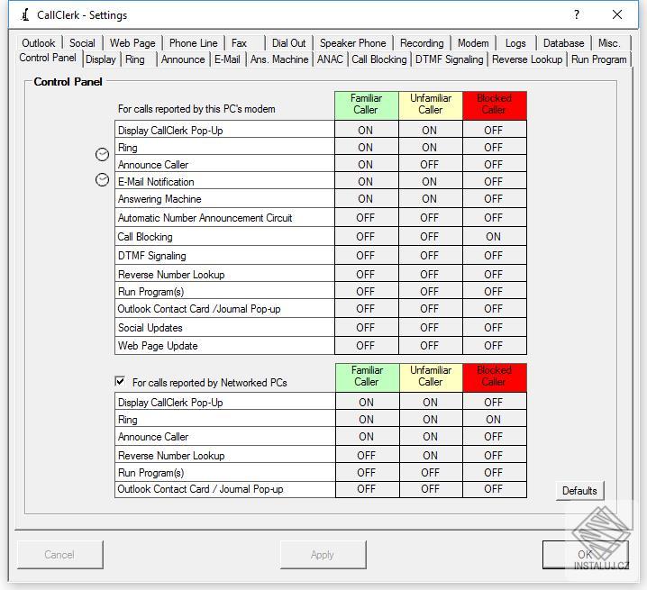Open the Outlook tab
647x590 pixels.
39,43
